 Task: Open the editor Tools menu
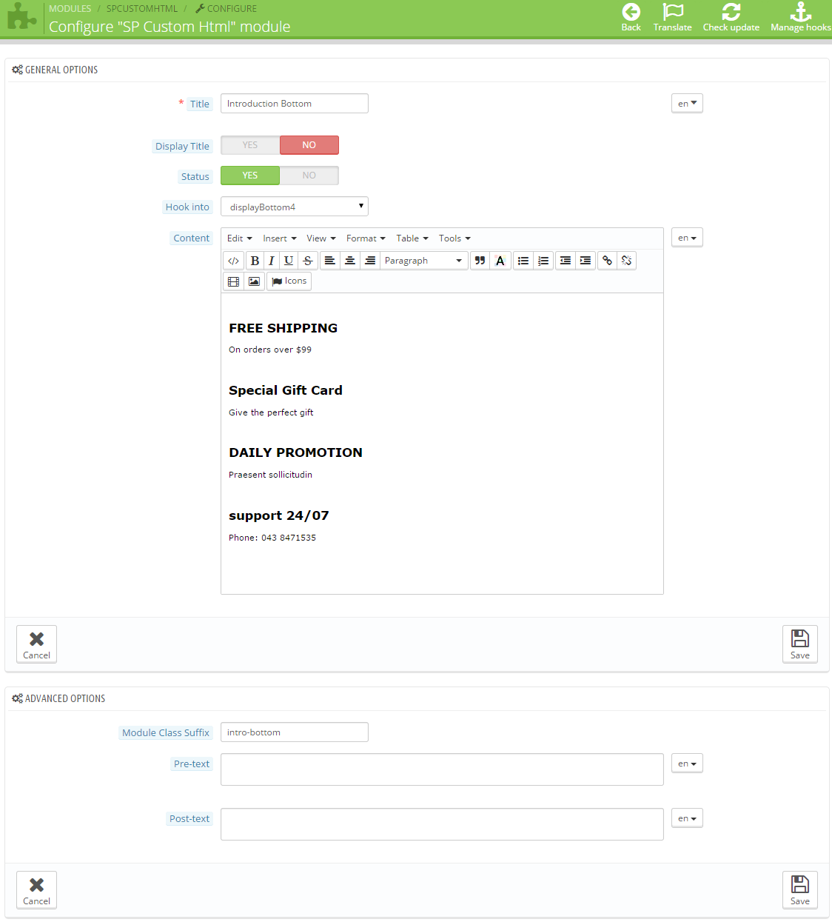point(454,238)
